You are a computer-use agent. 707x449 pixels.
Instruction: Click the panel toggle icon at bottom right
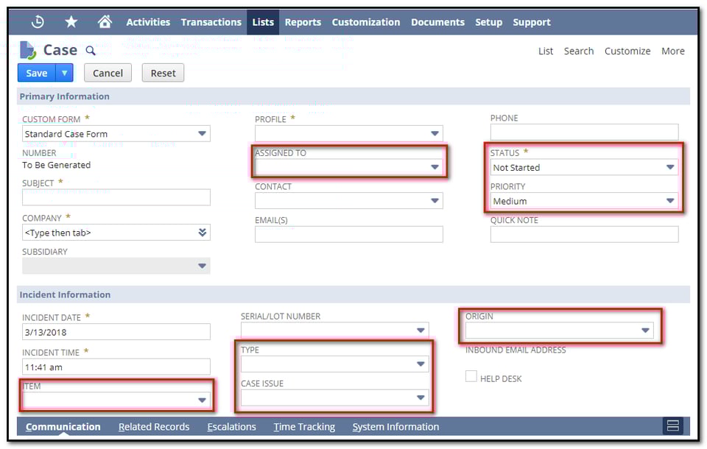(x=673, y=426)
